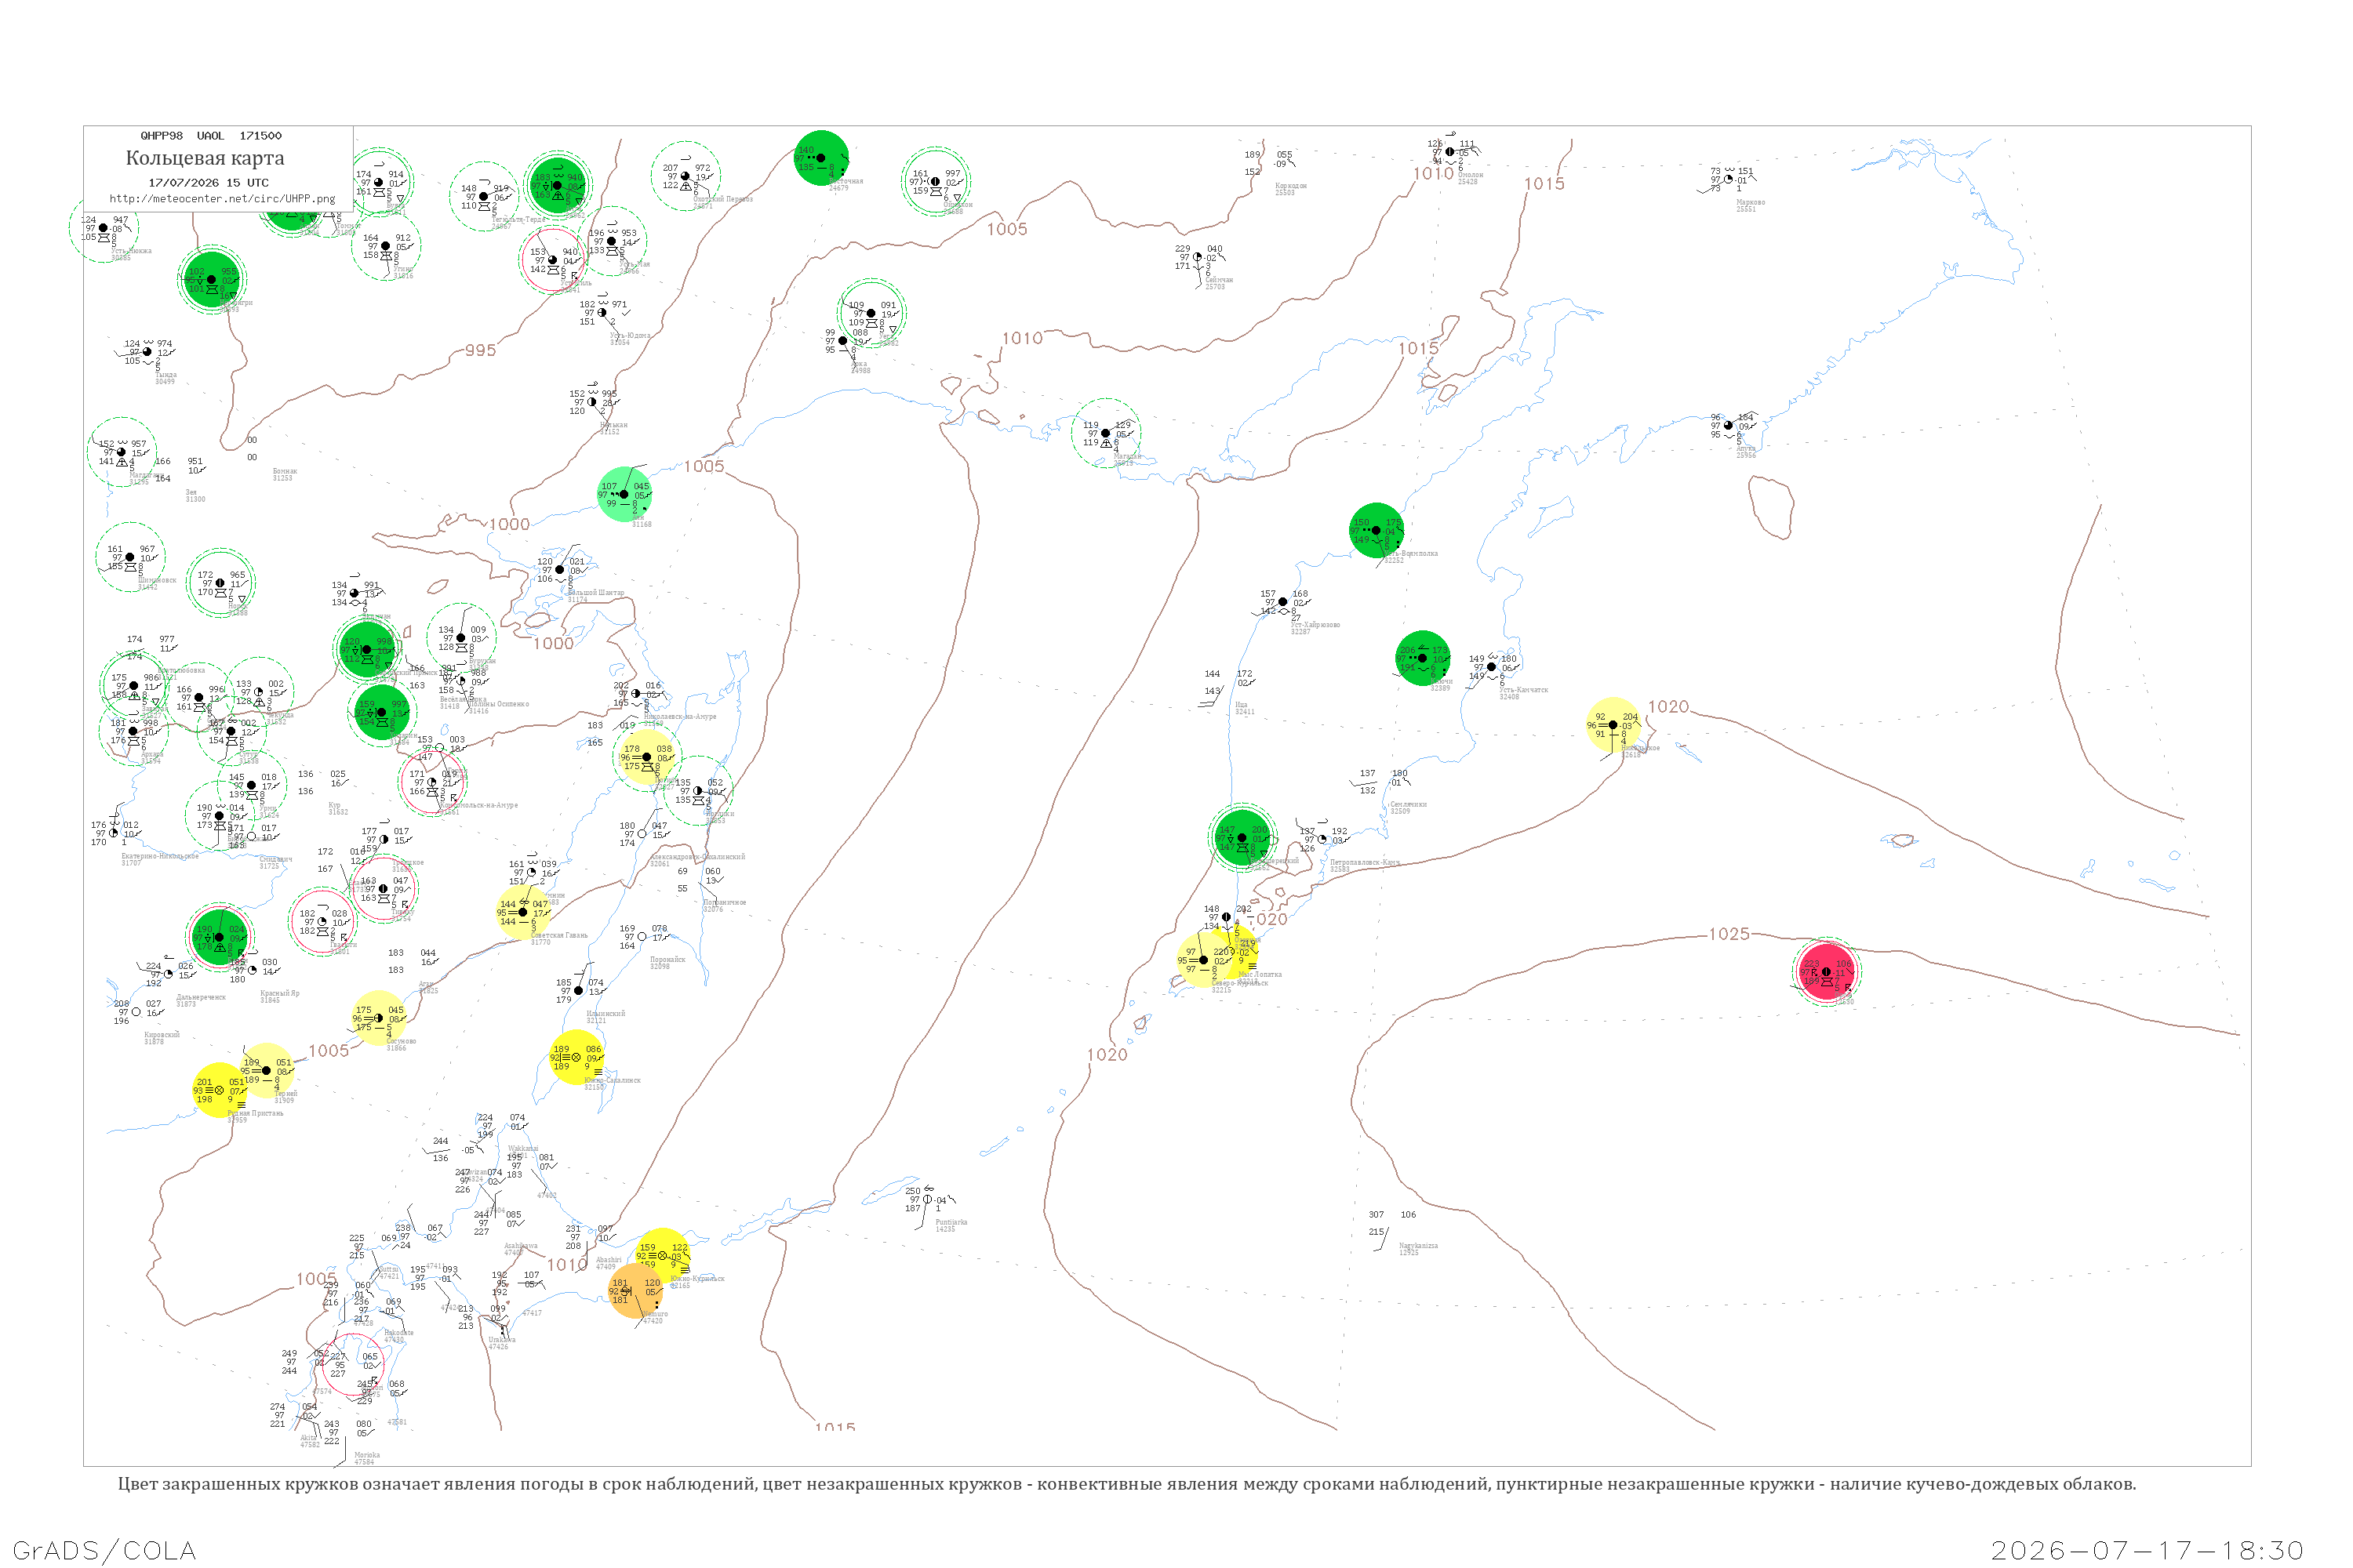Click the red thunderstorm station circle near 1025 isobar
The image size is (2353, 1568).
[x=1827, y=971]
